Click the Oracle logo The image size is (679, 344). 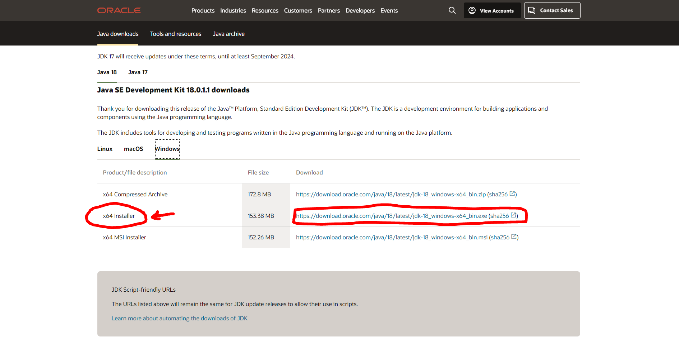[x=119, y=10]
